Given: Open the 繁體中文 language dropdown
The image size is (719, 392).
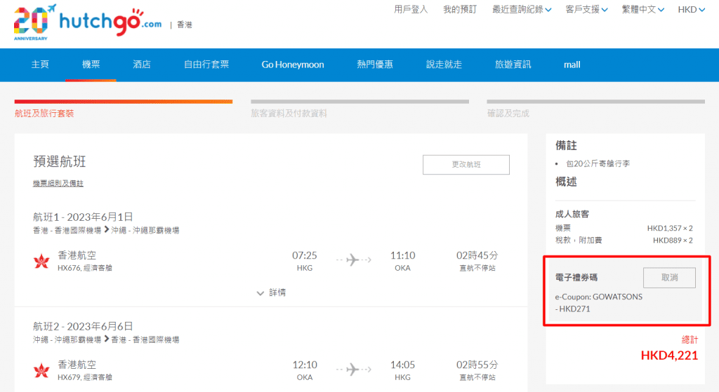Looking at the screenshot, I should click(643, 10).
